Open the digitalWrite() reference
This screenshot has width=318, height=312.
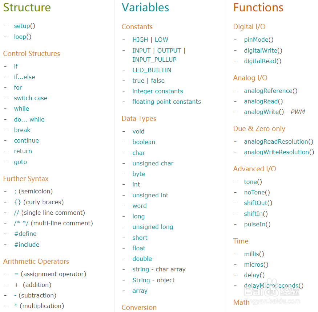[x=263, y=51]
